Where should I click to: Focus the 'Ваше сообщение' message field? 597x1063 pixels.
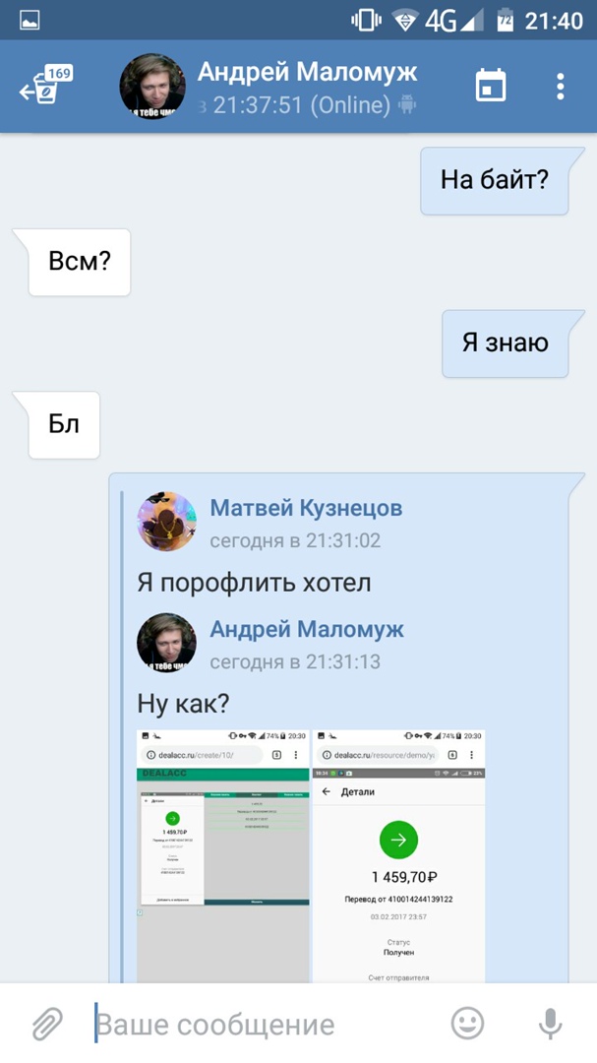(265, 1024)
